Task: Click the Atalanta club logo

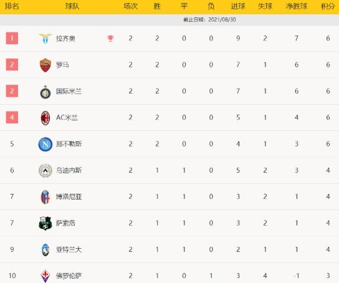Action: [45, 250]
